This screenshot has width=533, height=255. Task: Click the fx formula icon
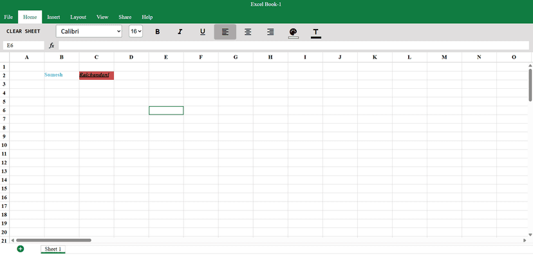(51, 45)
